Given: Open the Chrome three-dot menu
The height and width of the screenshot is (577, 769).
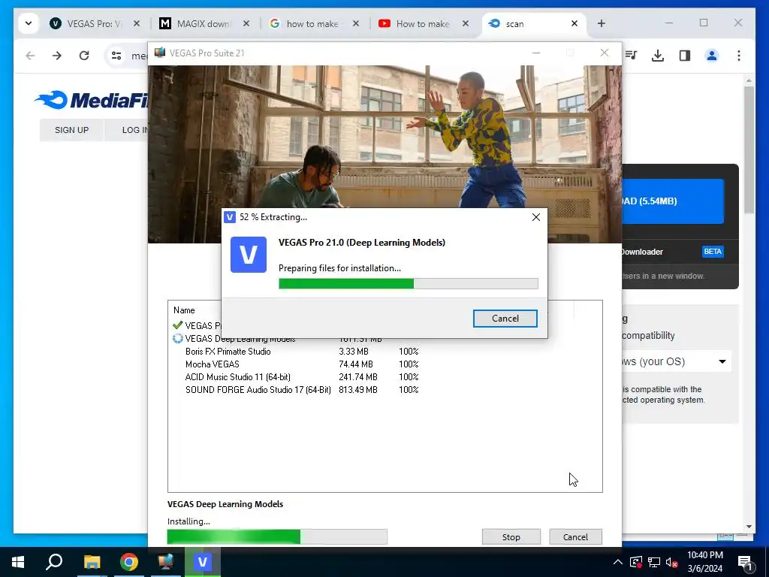Looking at the screenshot, I should (x=739, y=56).
